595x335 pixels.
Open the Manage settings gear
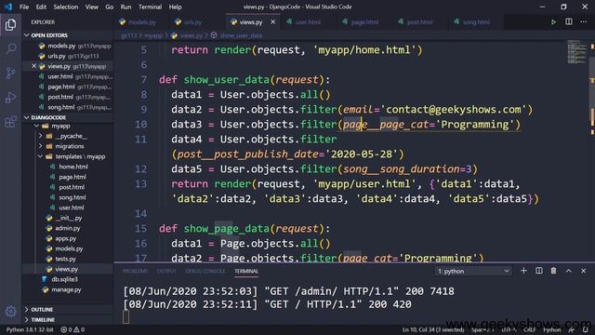[10, 312]
